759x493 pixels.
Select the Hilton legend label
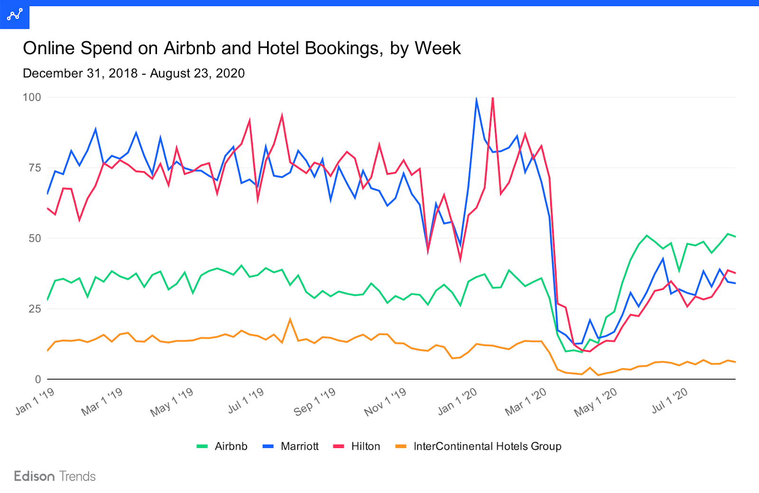pyautogui.click(x=366, y=447)
